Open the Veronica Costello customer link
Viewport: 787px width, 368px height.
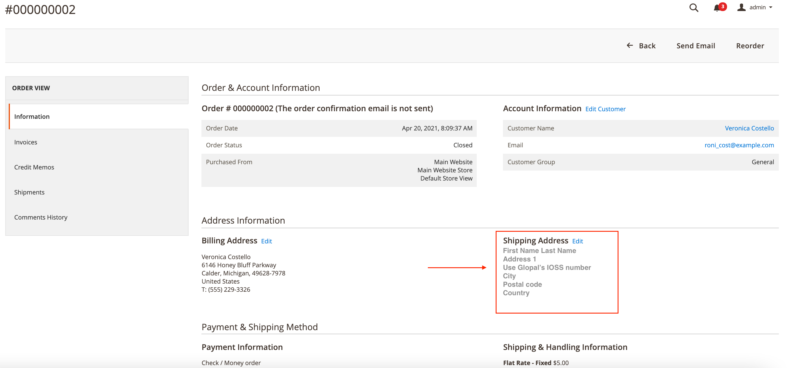pyautogui.click(x=749, y=128)
